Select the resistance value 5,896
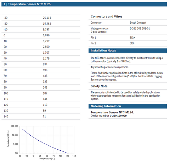Viewport: 170px width, 164px height. point(46,35)
